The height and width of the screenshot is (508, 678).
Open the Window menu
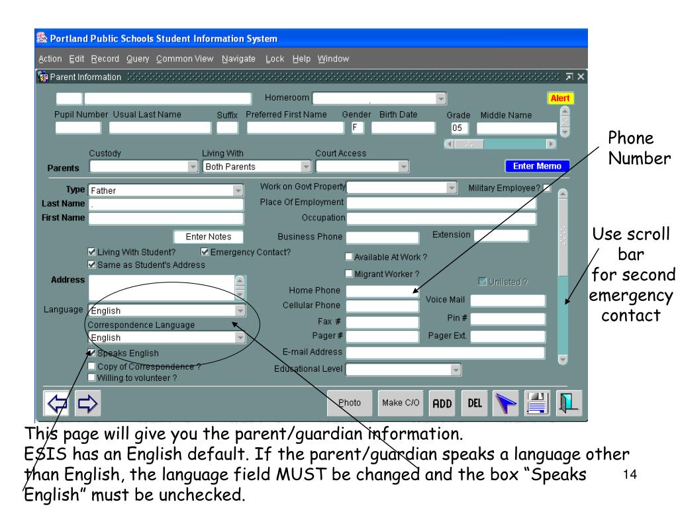(334, 59)
